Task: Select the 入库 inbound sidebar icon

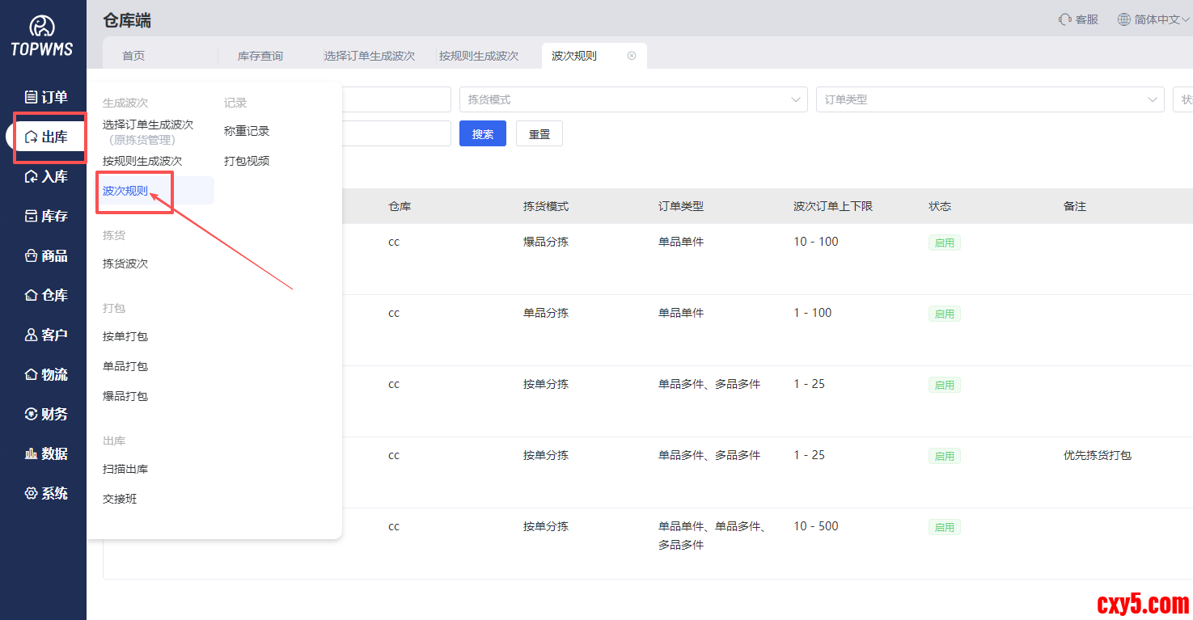Action: point(32,176)
